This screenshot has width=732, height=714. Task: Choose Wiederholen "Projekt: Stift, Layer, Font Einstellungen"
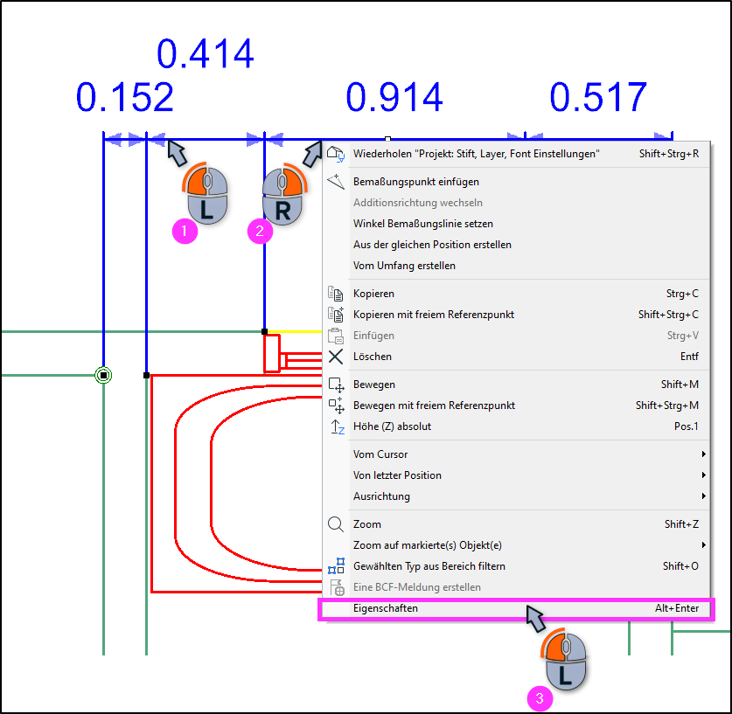(x=516, y=154)
